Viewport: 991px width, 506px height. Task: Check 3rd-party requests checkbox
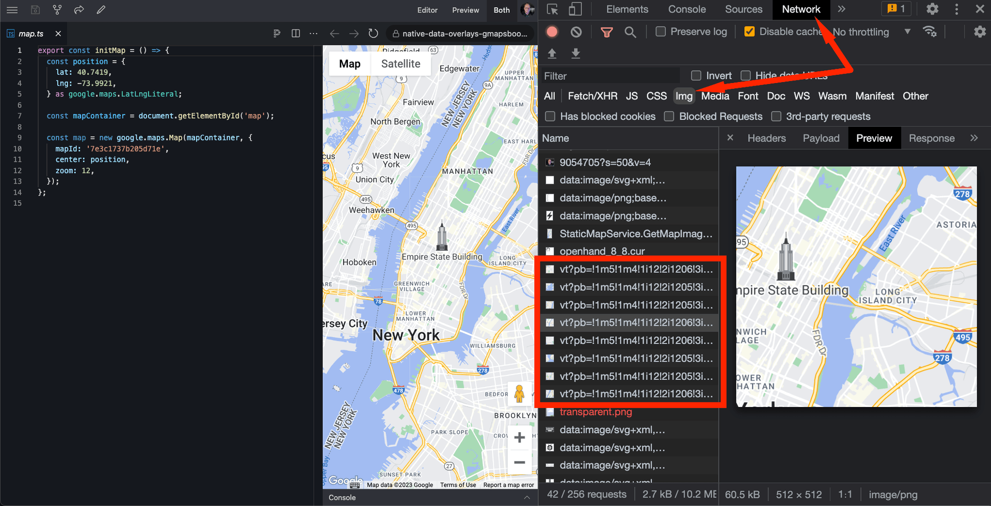[x=776, y=117]
